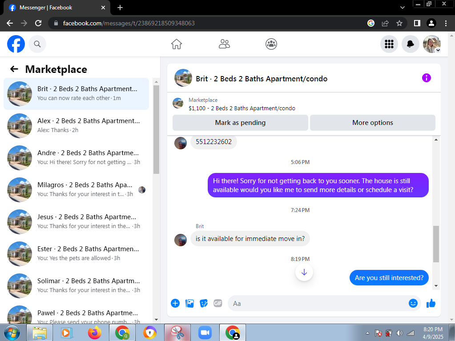Viewport: 455px width, 341px height.
Task: Open the Milagros conversation in list
Action: [77, 190]
